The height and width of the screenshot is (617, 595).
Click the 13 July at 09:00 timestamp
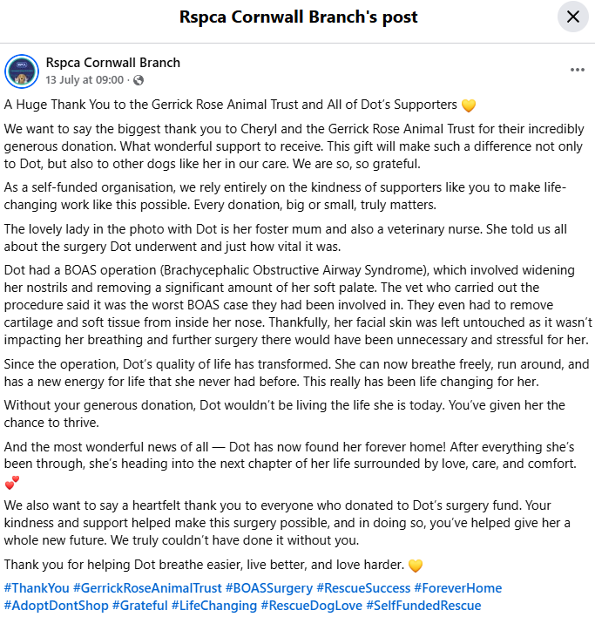click(85, 80)
